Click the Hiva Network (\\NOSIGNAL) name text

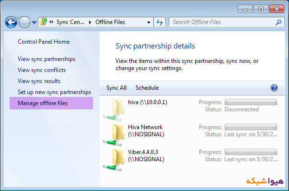click(146, 131)
